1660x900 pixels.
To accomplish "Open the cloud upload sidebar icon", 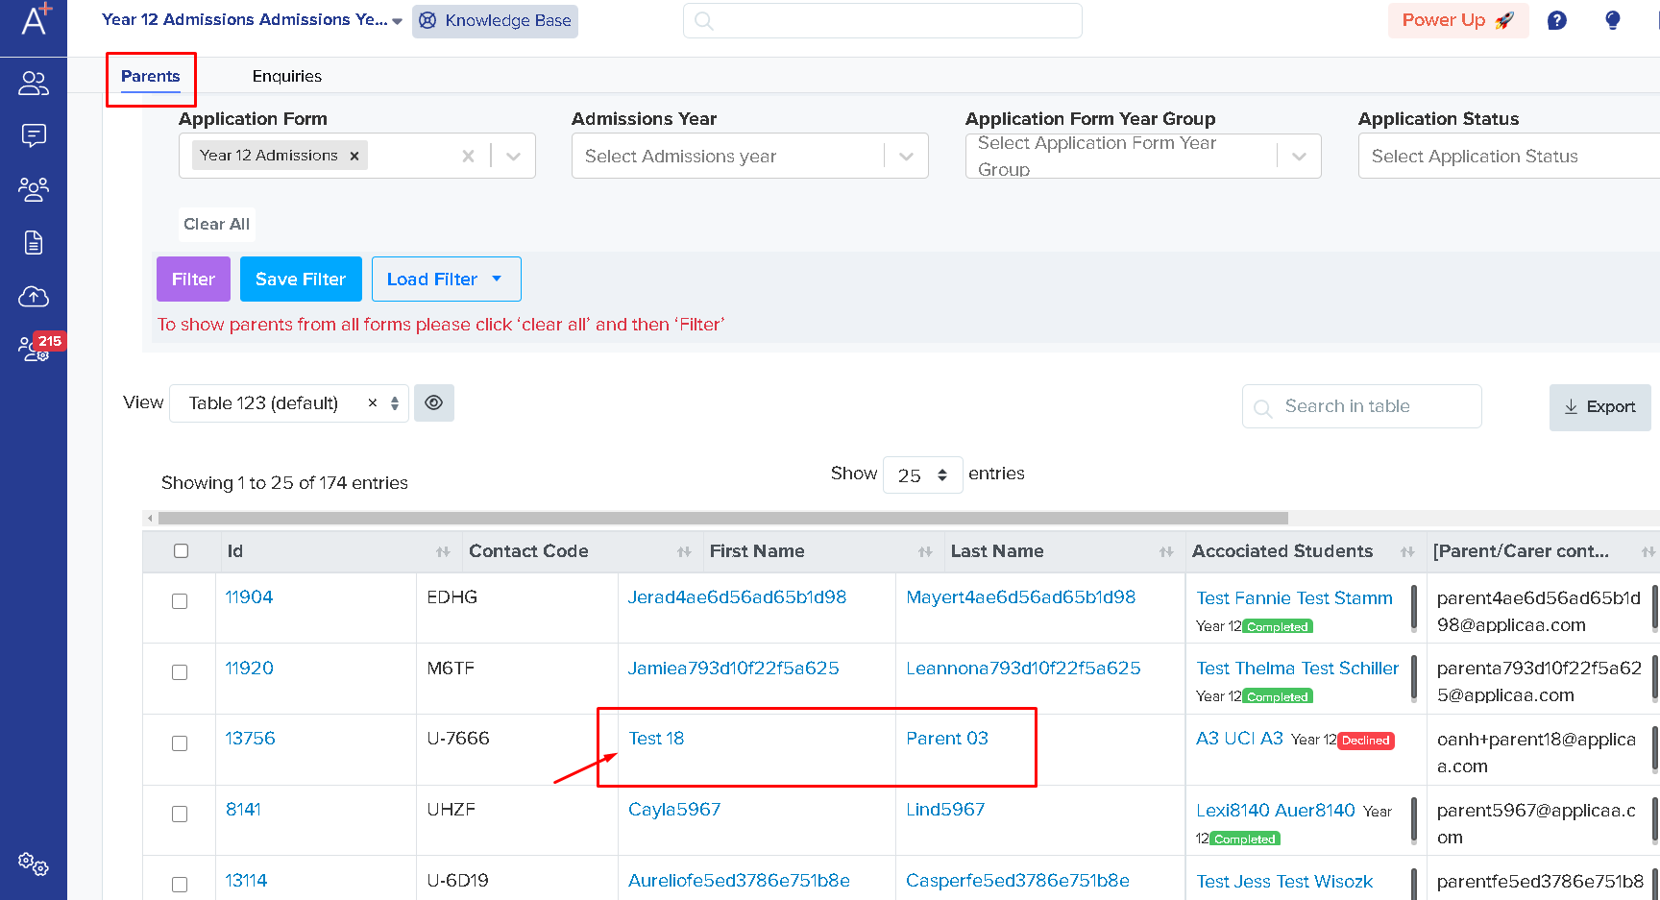I will (34, 296).
